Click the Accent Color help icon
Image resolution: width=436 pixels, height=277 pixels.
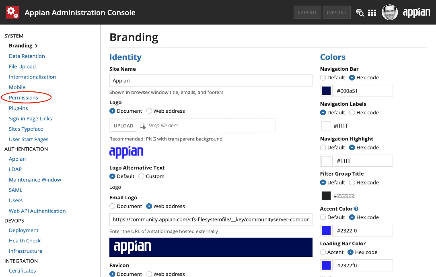pos(356,209)
